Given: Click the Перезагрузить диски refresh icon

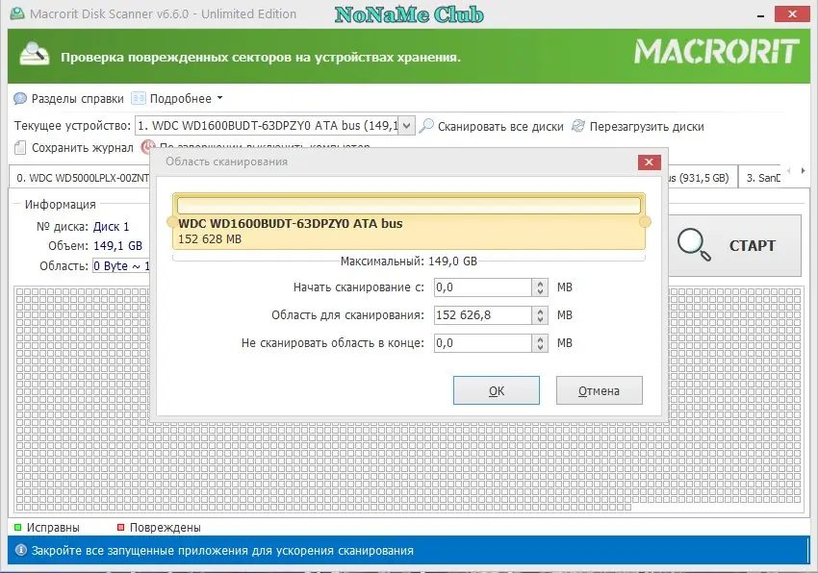Looking at the screenshot, I should 577,125.
